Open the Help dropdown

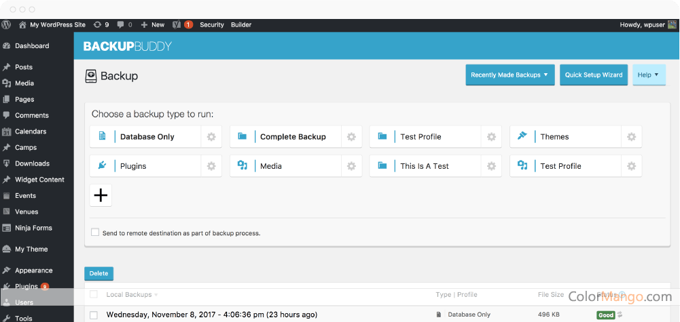649,75
